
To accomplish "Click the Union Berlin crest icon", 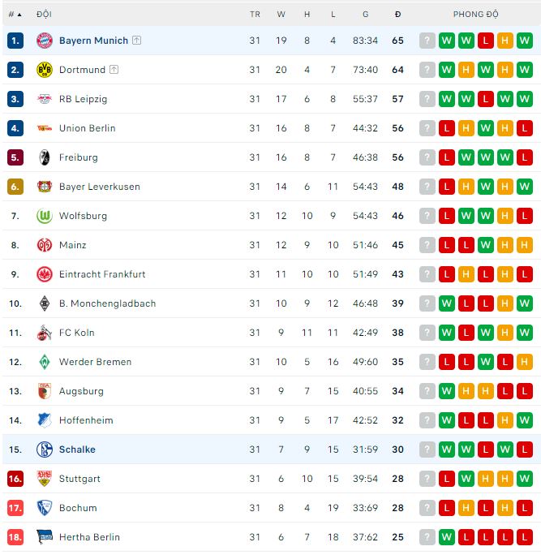I will tap(44, 128).
